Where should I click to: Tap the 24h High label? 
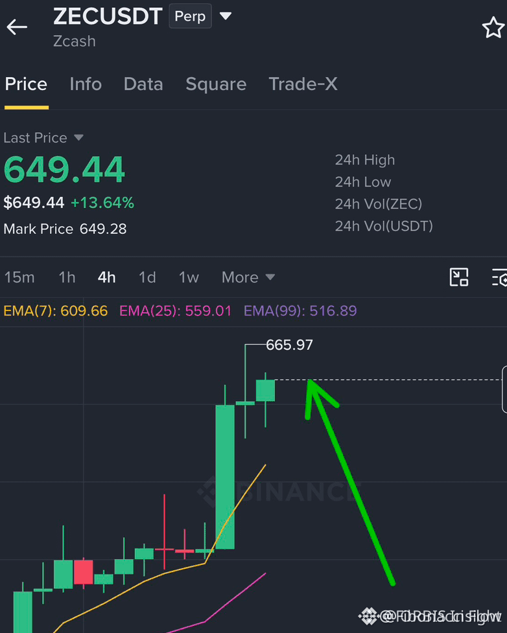(365, 160)
